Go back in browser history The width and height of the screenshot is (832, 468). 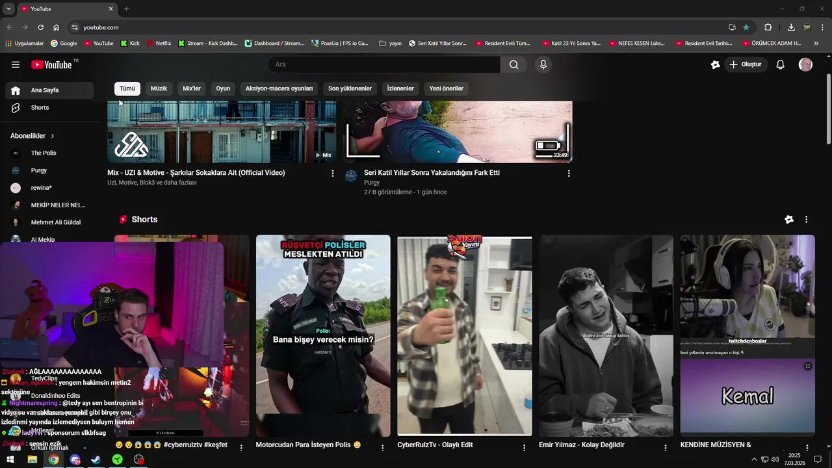10,27
